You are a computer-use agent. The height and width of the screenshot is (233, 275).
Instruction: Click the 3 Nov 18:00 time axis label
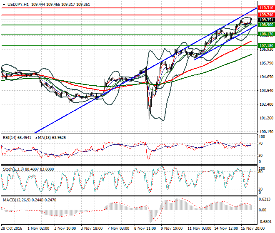[92, 228]
